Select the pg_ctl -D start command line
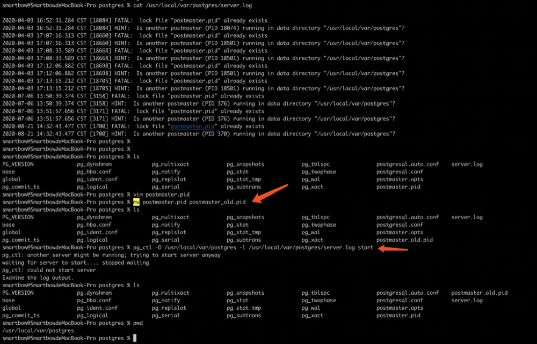 253,248
